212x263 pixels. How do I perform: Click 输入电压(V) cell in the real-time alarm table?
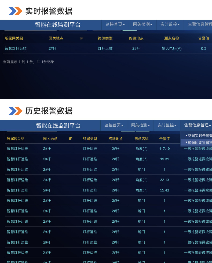(x=171, y=49)
